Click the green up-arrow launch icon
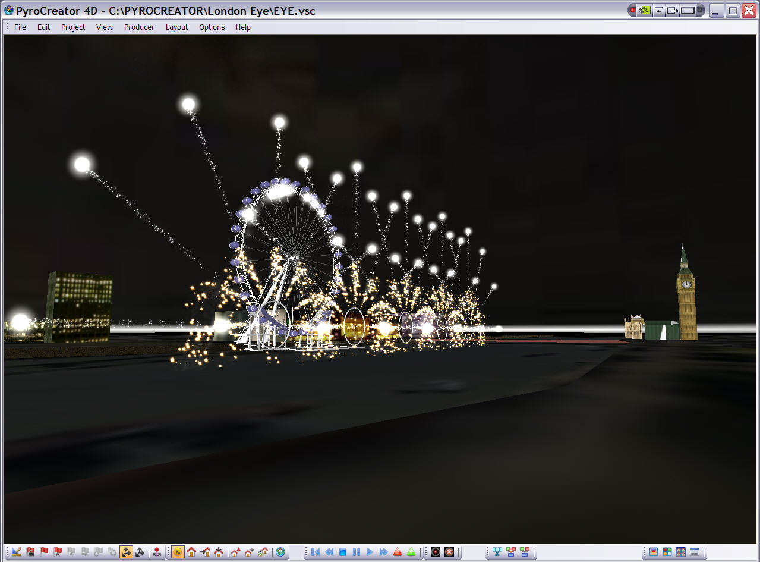760x562 pixels. (x=411, y=552)
